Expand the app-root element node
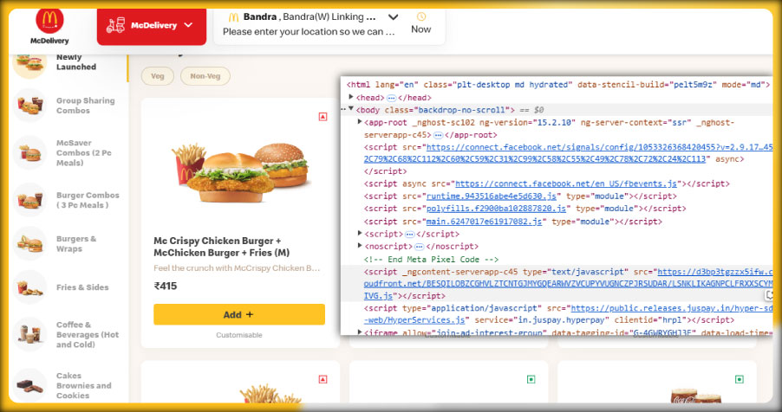 click(360, 122)
